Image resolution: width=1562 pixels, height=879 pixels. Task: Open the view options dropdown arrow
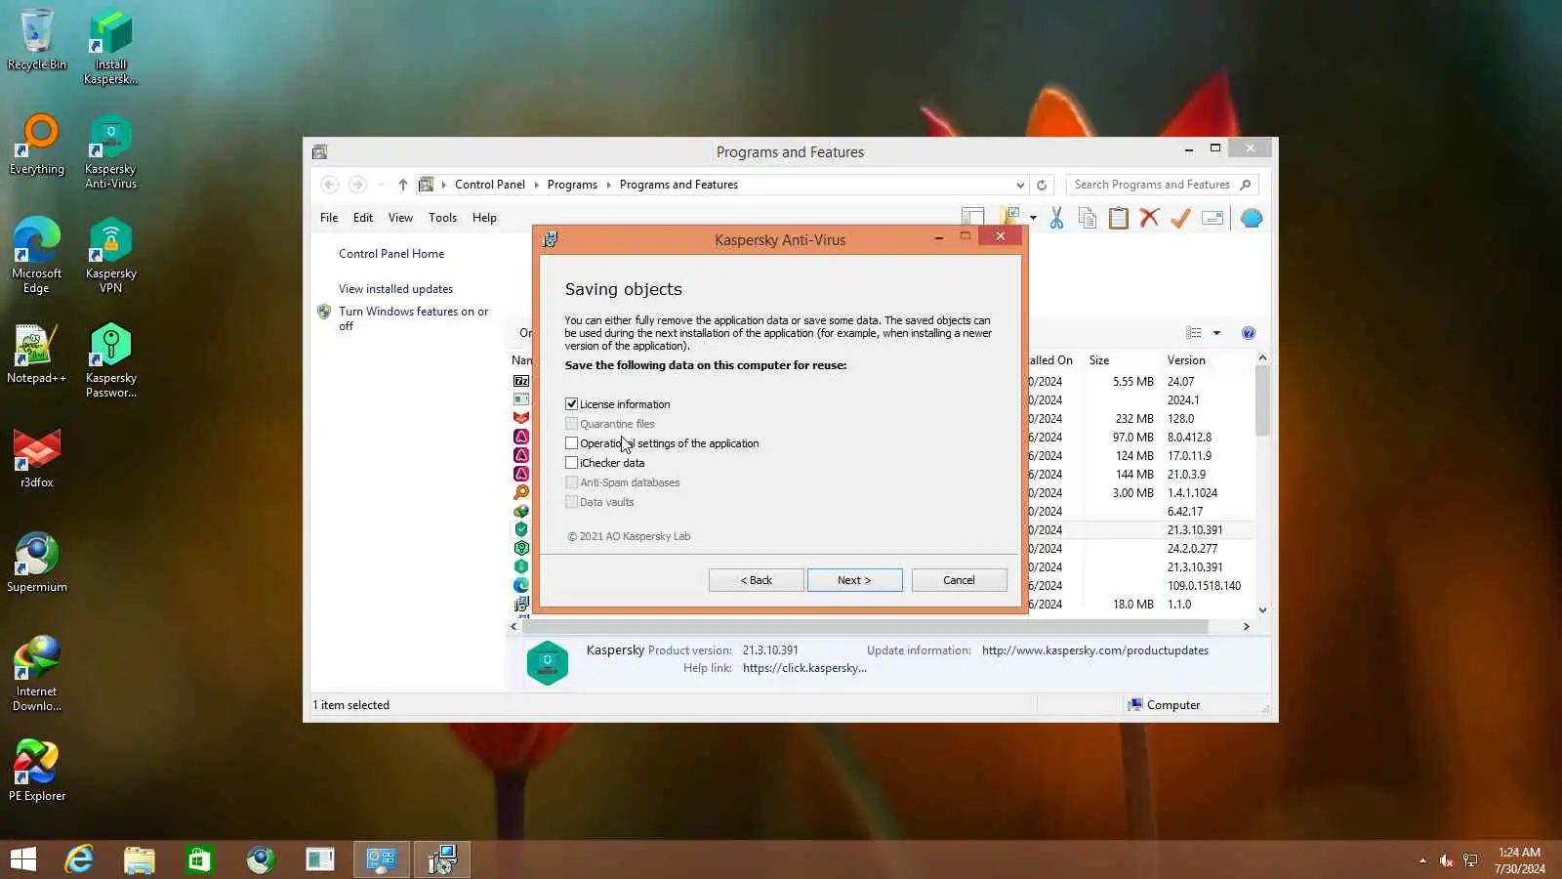click(x=1216, y=333)
